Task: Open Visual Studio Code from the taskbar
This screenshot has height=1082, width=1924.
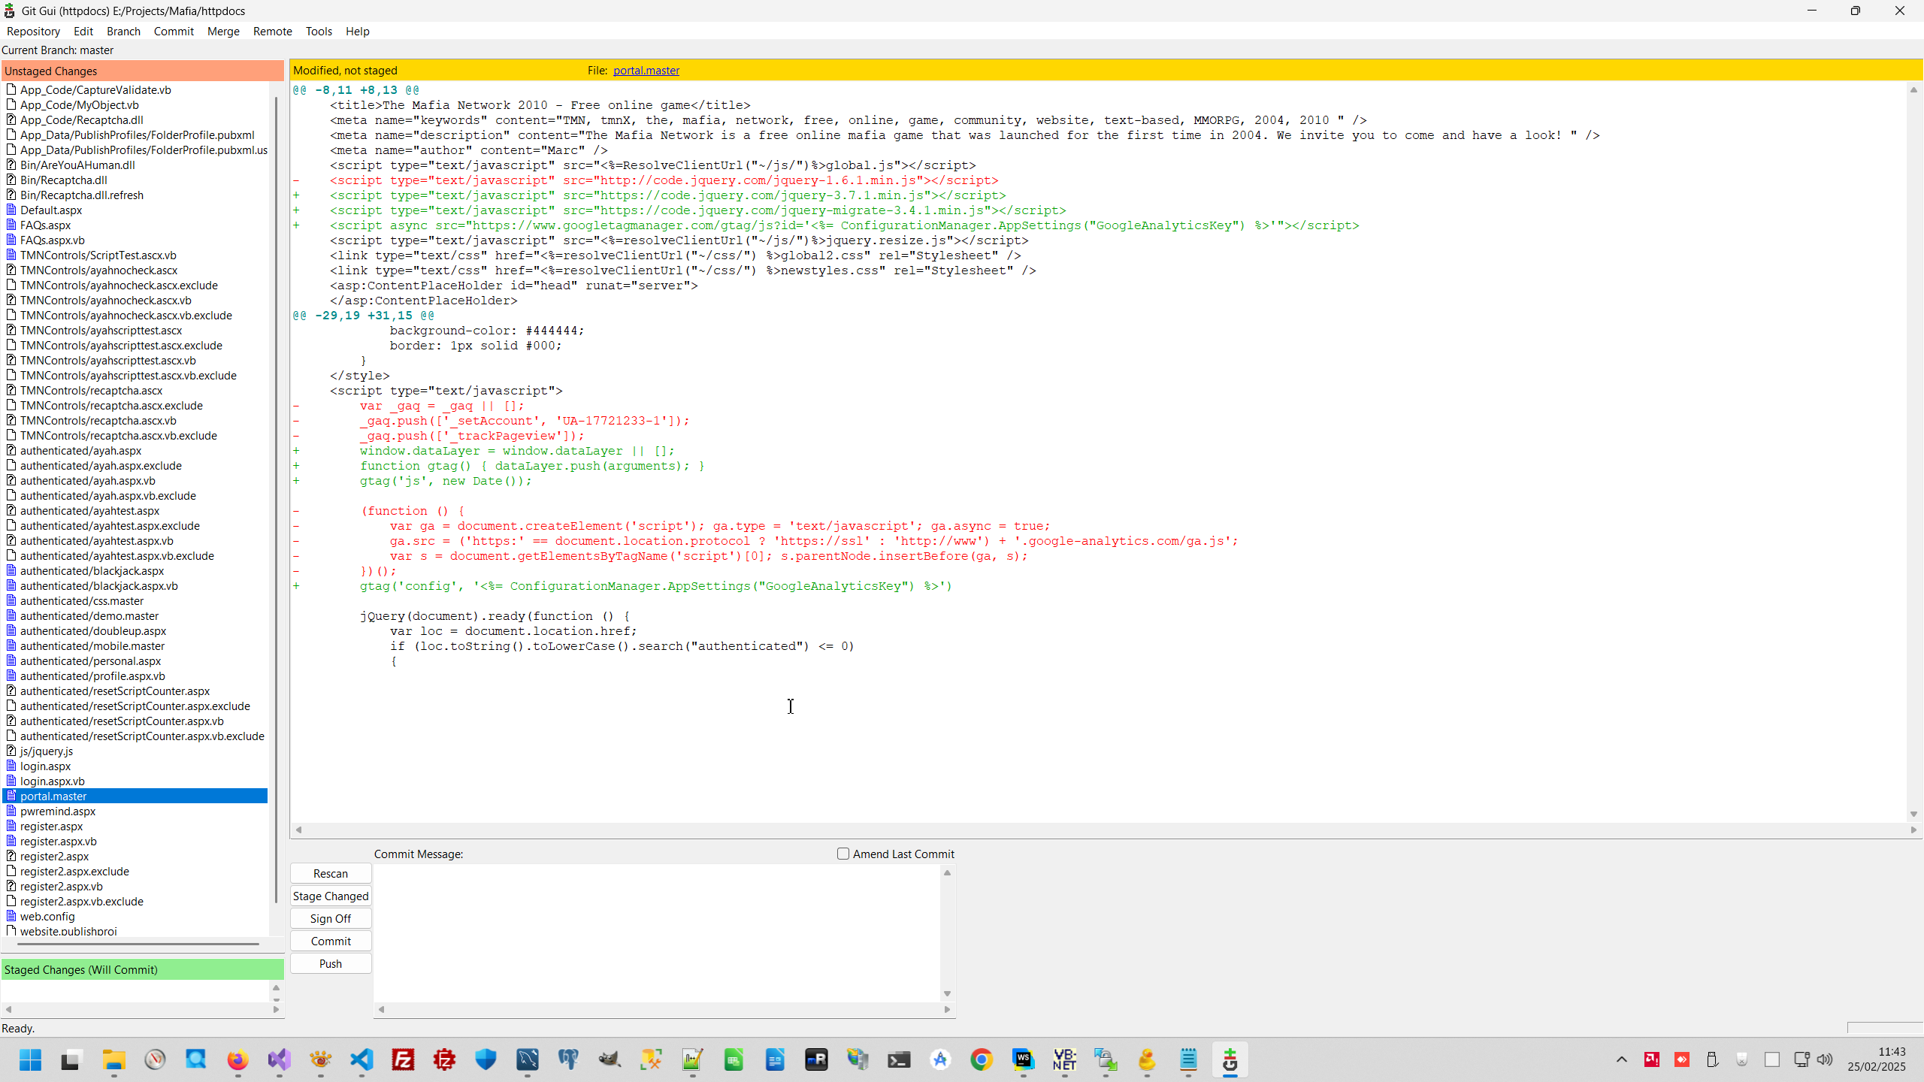Action: pyautogui.click(x=362, y=1060)
